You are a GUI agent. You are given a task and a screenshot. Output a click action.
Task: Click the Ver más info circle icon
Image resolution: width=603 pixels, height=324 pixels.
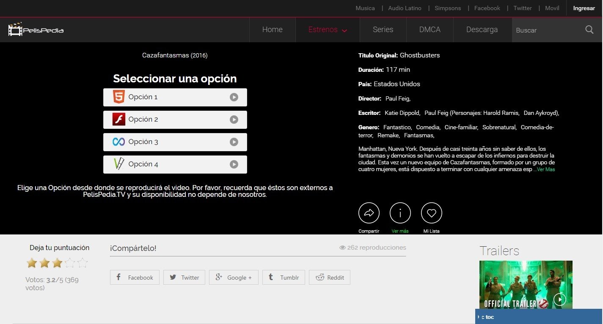click(x=400, y=213)
